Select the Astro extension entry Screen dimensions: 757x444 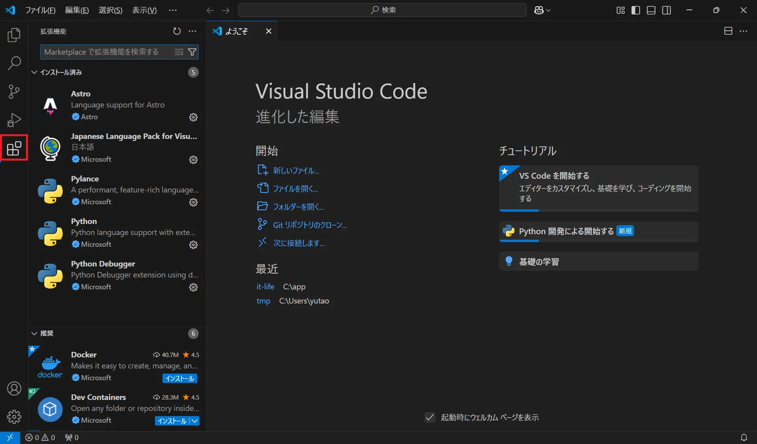pos(117,105)
